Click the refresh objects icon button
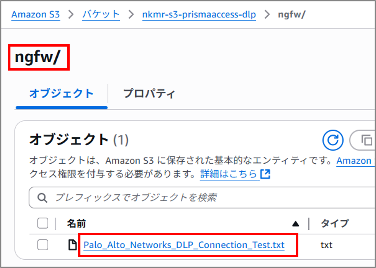Image resolution: width=376 pixels, height=268 pixels. [333, 140]
